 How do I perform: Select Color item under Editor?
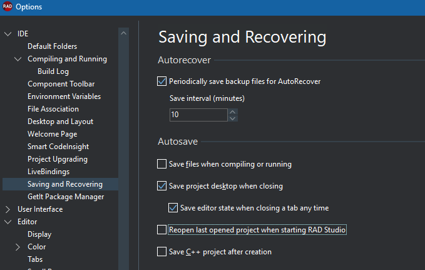point(36,247)
